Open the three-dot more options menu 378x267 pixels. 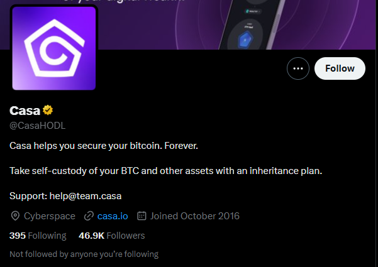tap(298, 68)
